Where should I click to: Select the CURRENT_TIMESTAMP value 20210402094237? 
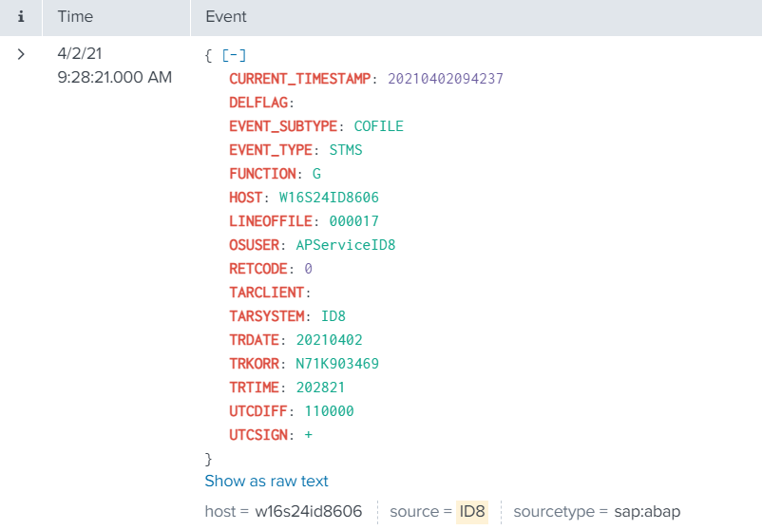click(x=445, y=79)
